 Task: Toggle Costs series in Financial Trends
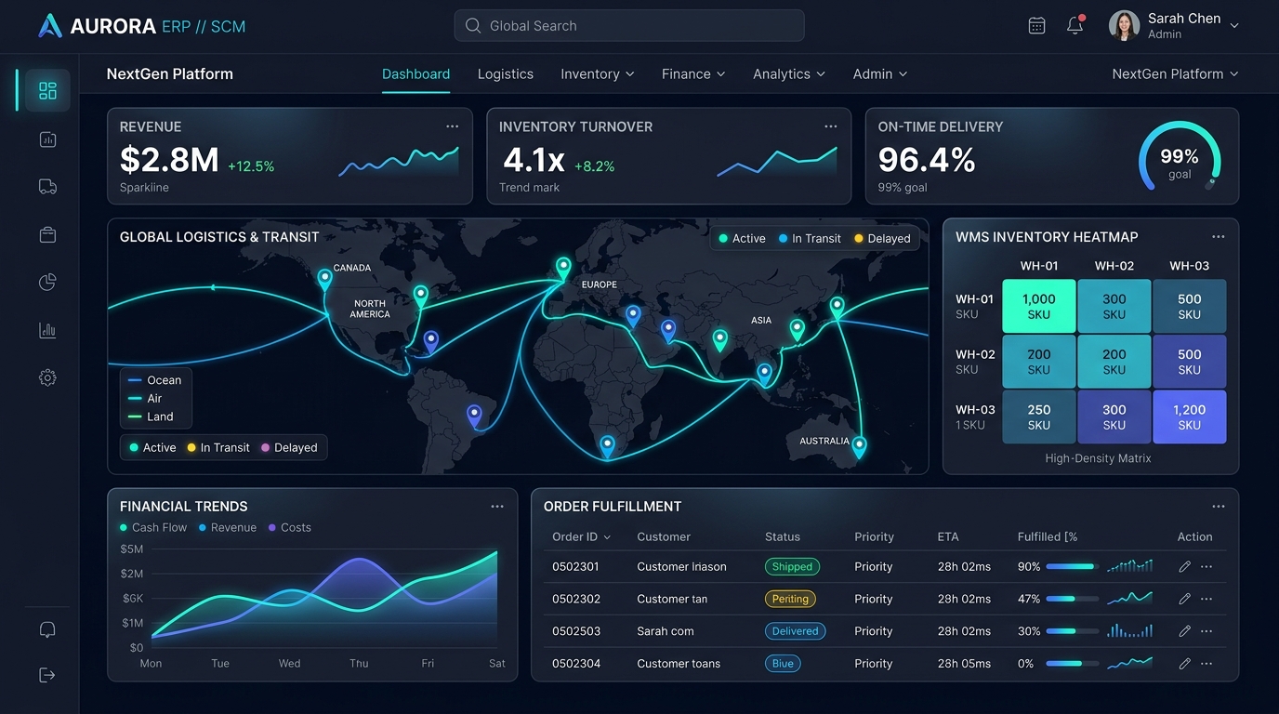290,527
